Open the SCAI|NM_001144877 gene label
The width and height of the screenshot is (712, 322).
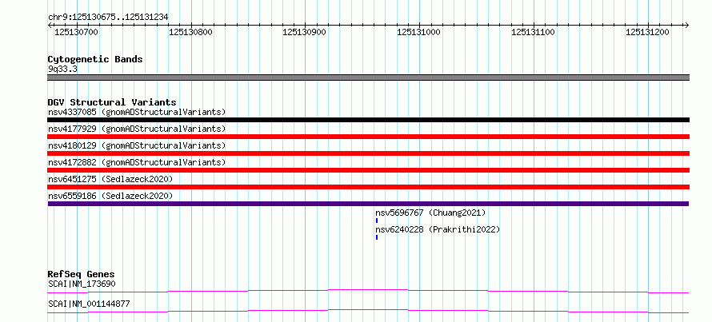click(x=89, y=304)
